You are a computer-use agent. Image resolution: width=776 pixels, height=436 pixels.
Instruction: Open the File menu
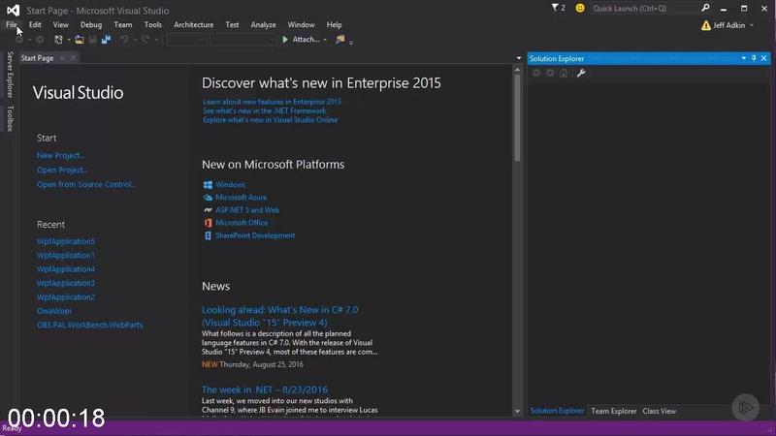[x=12, y=25]
